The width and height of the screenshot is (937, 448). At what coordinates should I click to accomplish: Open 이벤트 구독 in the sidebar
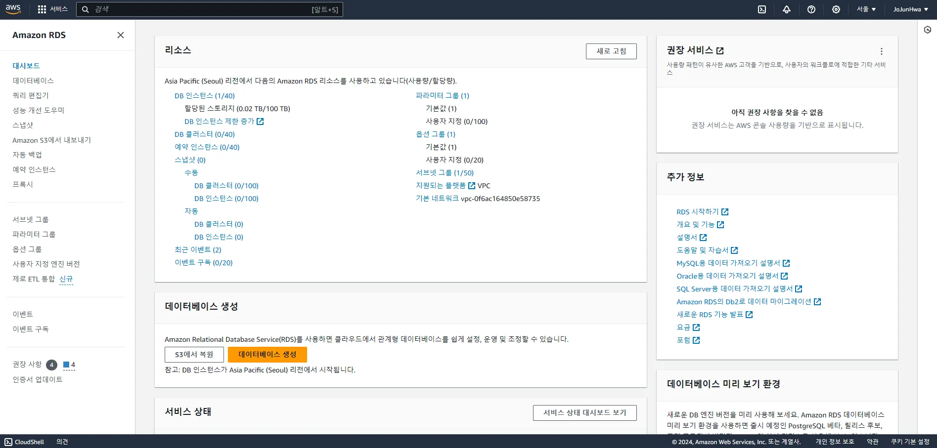click(31, 329)
